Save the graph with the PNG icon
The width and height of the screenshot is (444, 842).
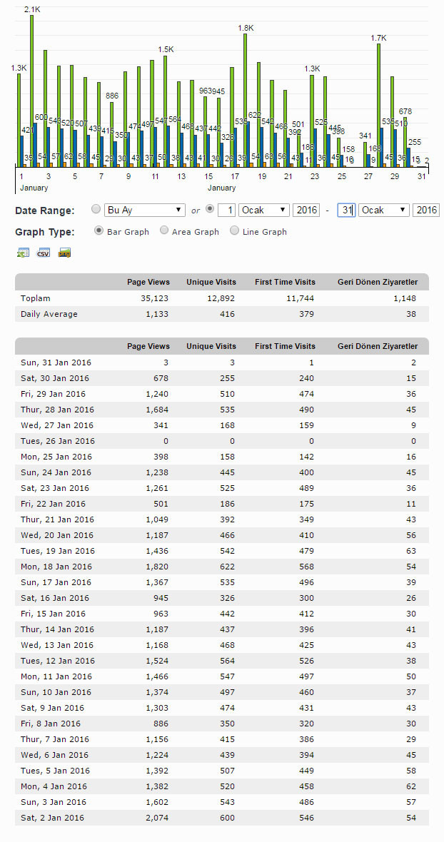click(x=64, y=253)
